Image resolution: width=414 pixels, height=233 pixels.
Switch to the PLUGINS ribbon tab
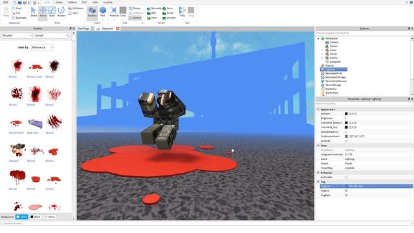pyautogui.click(x=108, y=3)
